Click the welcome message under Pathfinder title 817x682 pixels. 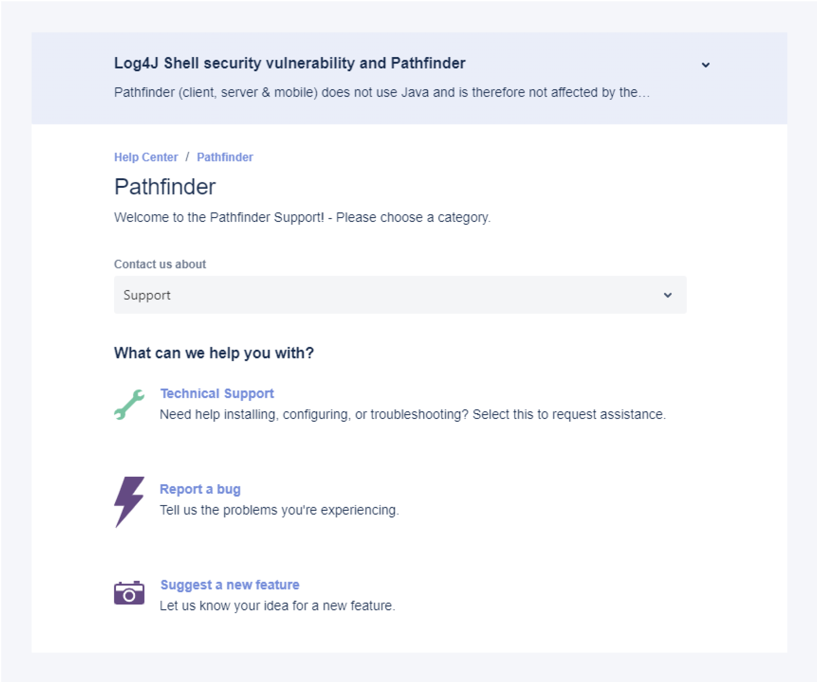pyautogui.click(x=302, y=217)
